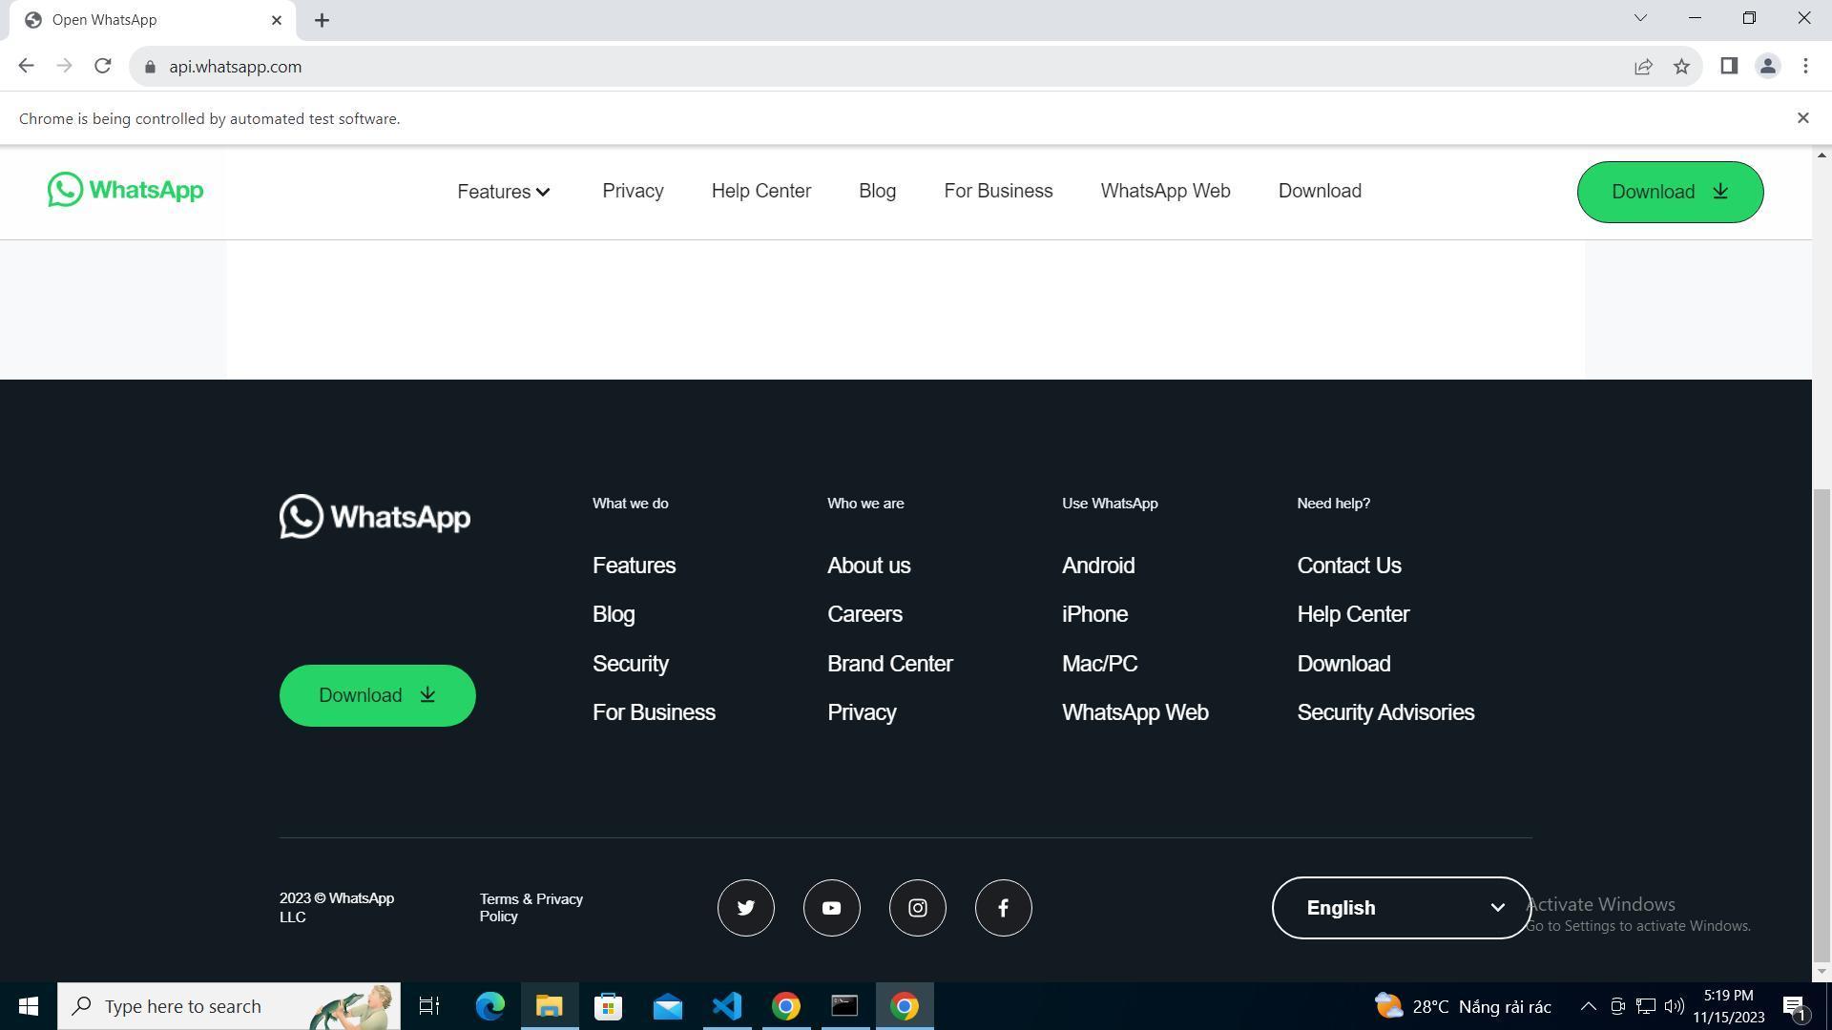Viewport: 1832px width, 1030px height.
Task: Open Help Center in the top navigation
Action: (x=760, y=191)
